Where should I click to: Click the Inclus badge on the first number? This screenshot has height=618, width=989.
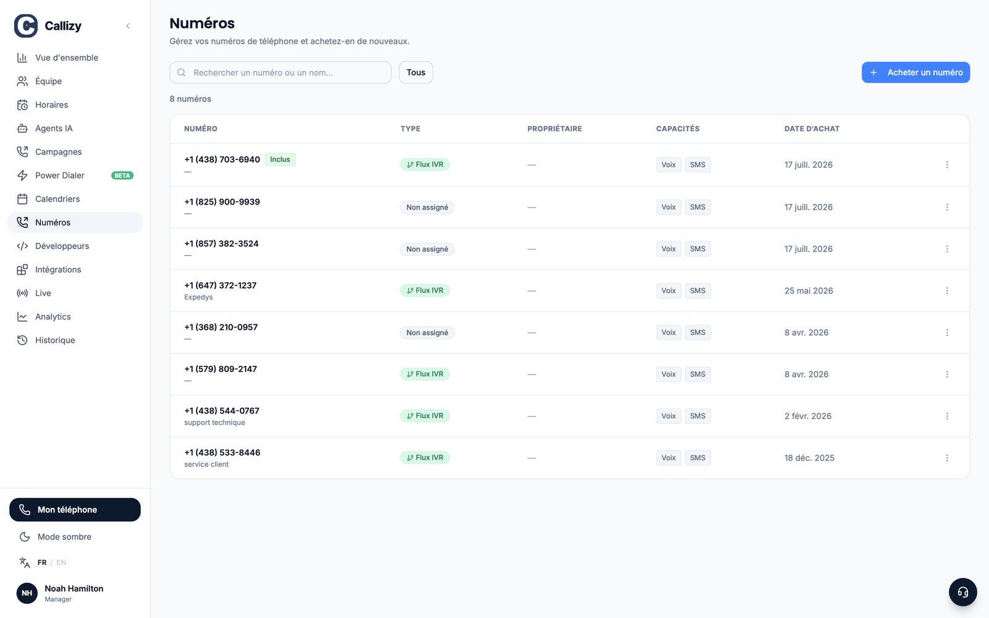pyautogui.click(x=280, y=159)
